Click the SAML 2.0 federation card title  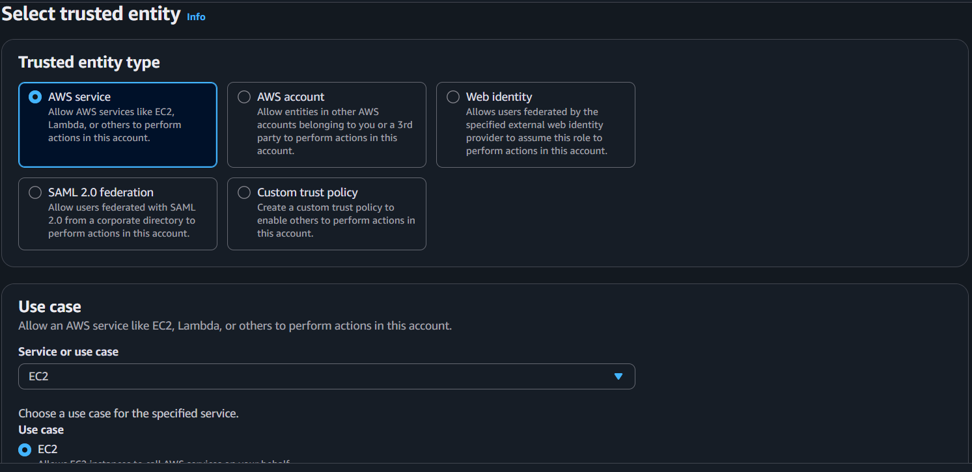point(101,192)
